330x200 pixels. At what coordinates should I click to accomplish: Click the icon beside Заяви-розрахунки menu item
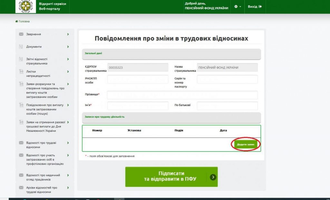pos(21,84)
